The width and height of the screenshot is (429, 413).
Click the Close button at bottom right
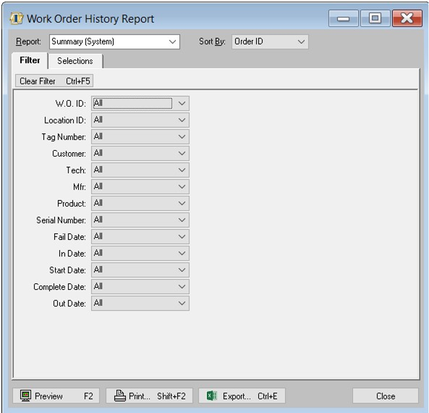click(386, 396)
